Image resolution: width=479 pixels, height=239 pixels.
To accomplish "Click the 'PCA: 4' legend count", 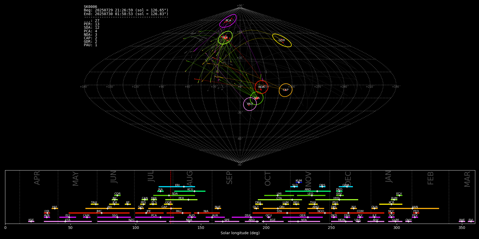I will 90,31.
